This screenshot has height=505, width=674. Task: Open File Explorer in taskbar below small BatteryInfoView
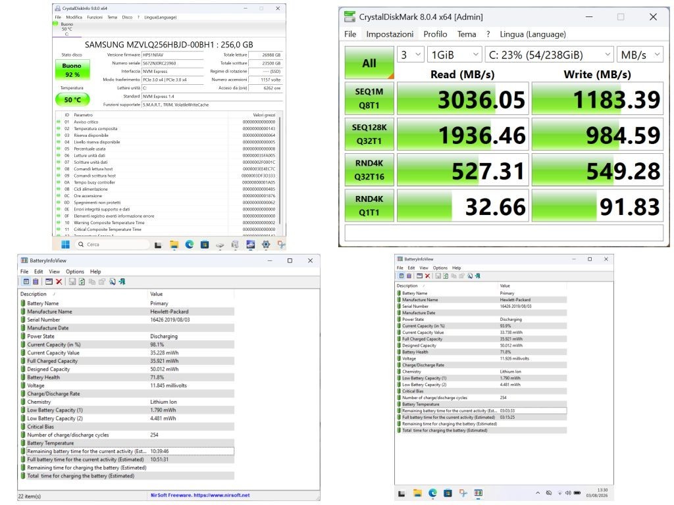[x=417, y=493]
